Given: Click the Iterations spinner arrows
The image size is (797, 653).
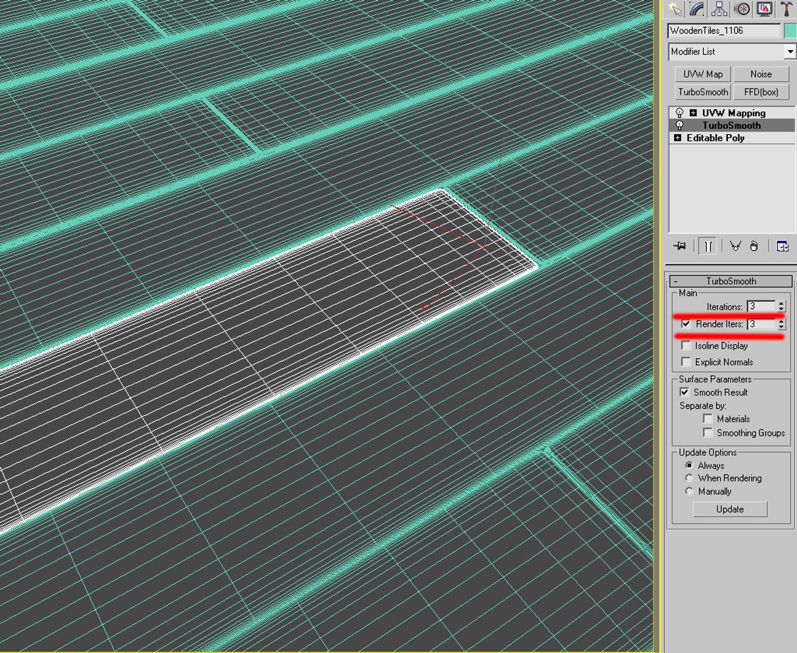Looking at the screenshot, I should pos(781,307).
